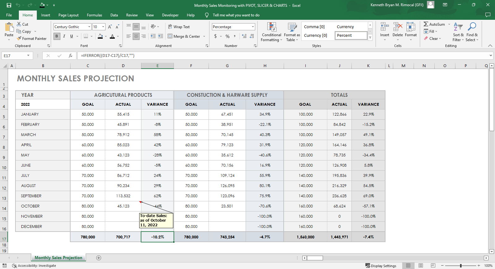495x269 pixels.
Task: Click the Merge & Center button
Action: (x=184, y=36)
